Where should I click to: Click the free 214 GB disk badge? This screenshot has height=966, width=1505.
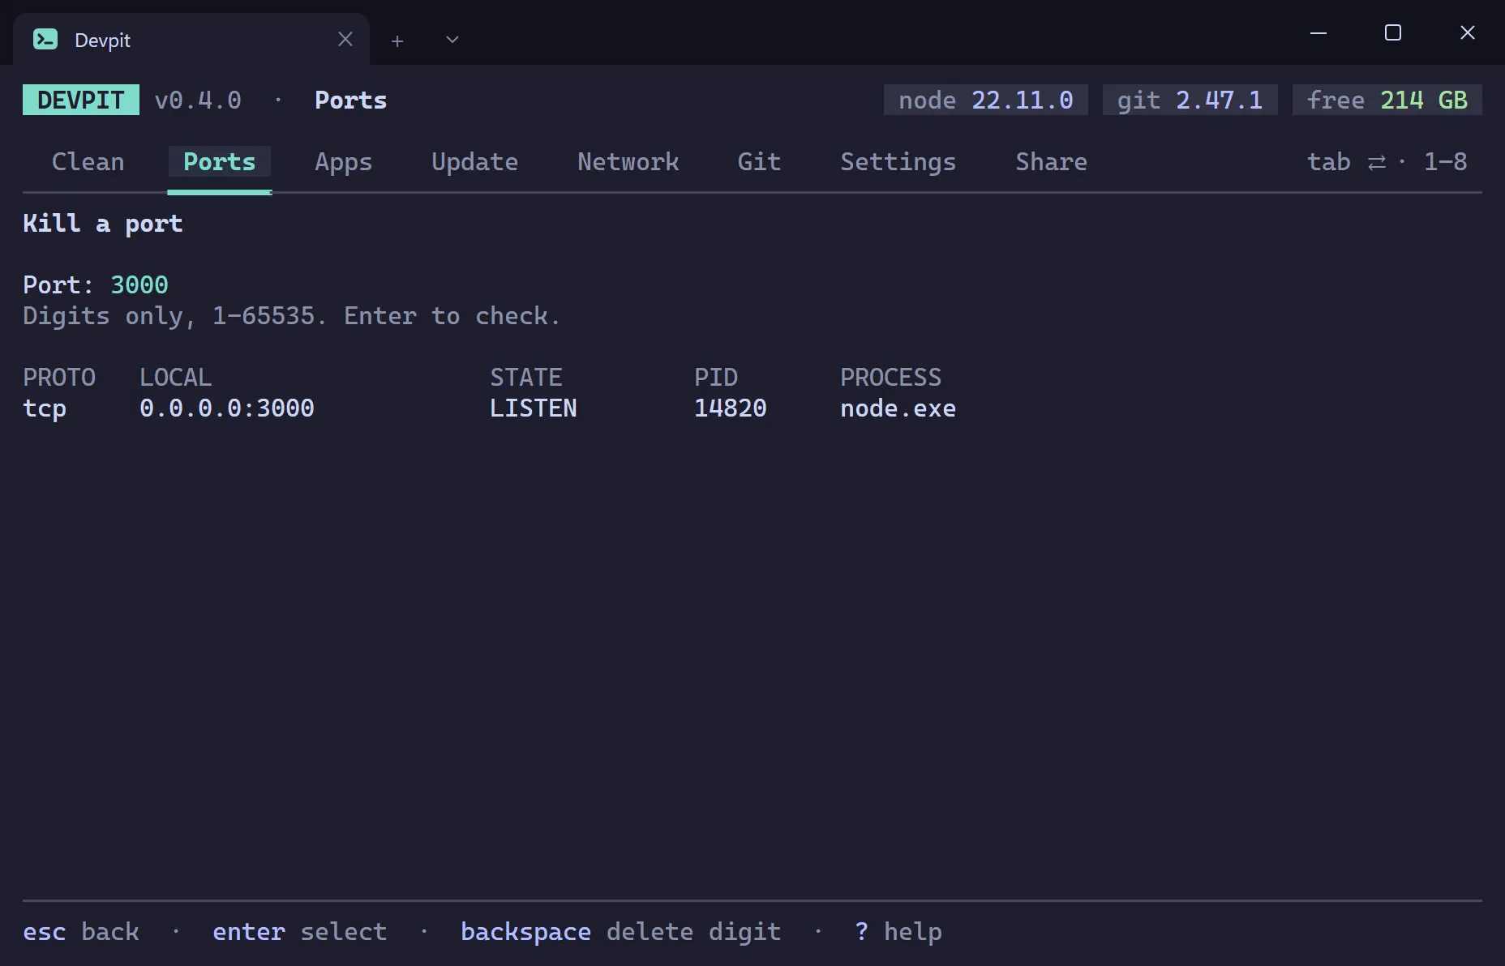tap(1387, 100)
